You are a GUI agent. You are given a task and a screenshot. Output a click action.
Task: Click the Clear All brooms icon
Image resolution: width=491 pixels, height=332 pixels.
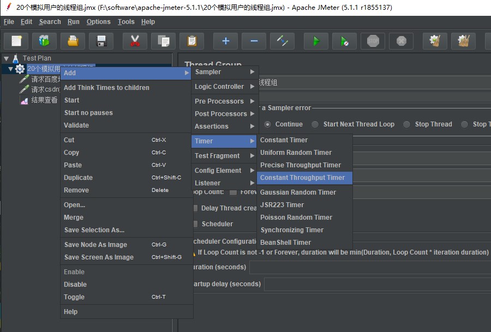463,41
